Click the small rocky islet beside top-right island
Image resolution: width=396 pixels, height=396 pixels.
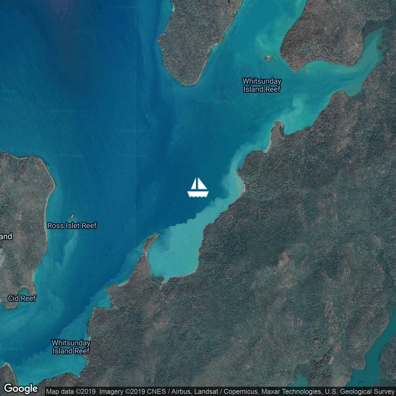268,58
